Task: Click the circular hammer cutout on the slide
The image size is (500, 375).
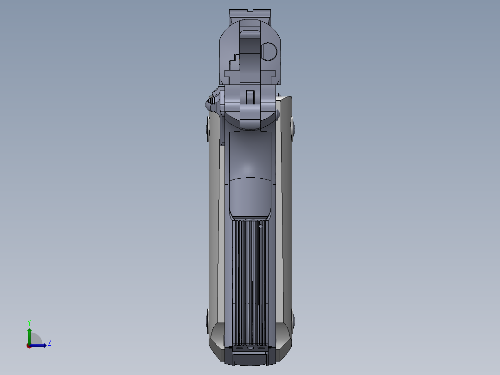Action: pyautogui.click(x=268, y=51)
